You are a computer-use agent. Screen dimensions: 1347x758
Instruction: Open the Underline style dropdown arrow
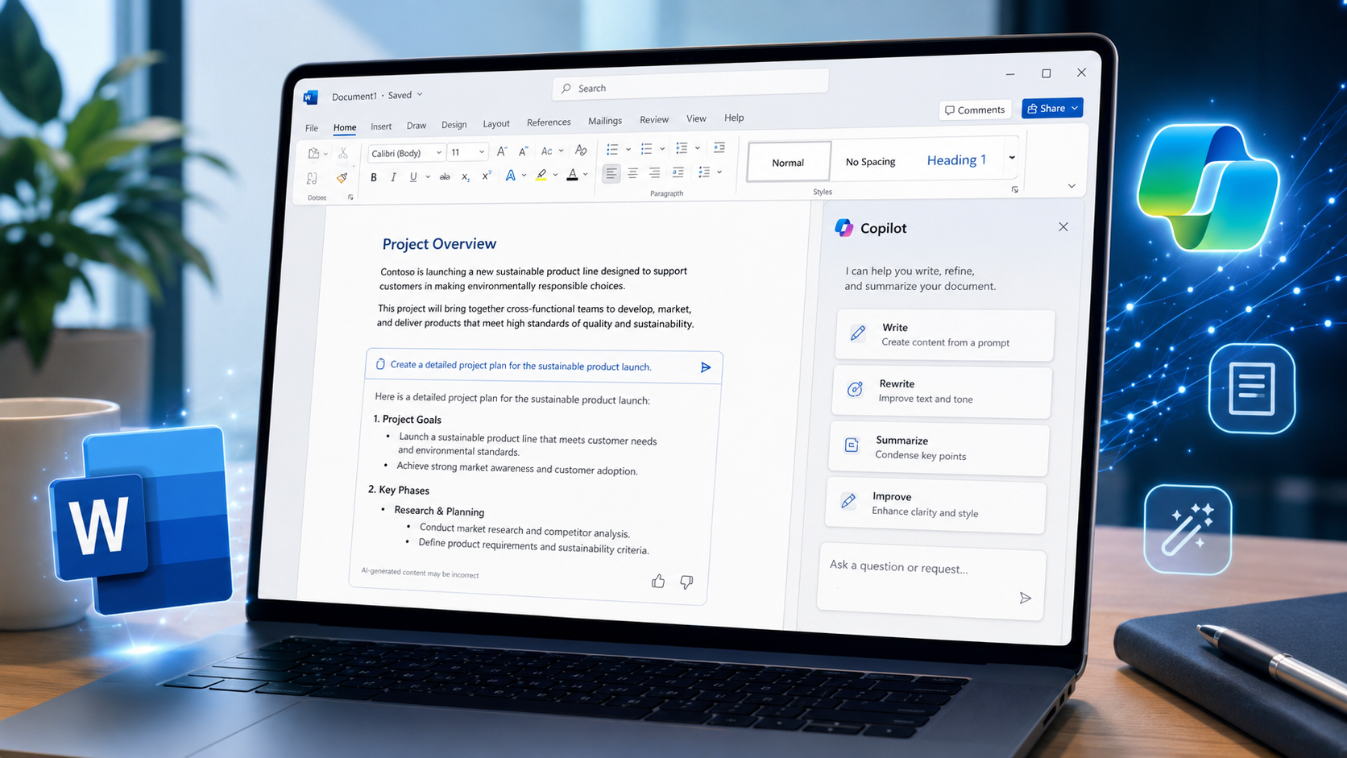[428, 177]
